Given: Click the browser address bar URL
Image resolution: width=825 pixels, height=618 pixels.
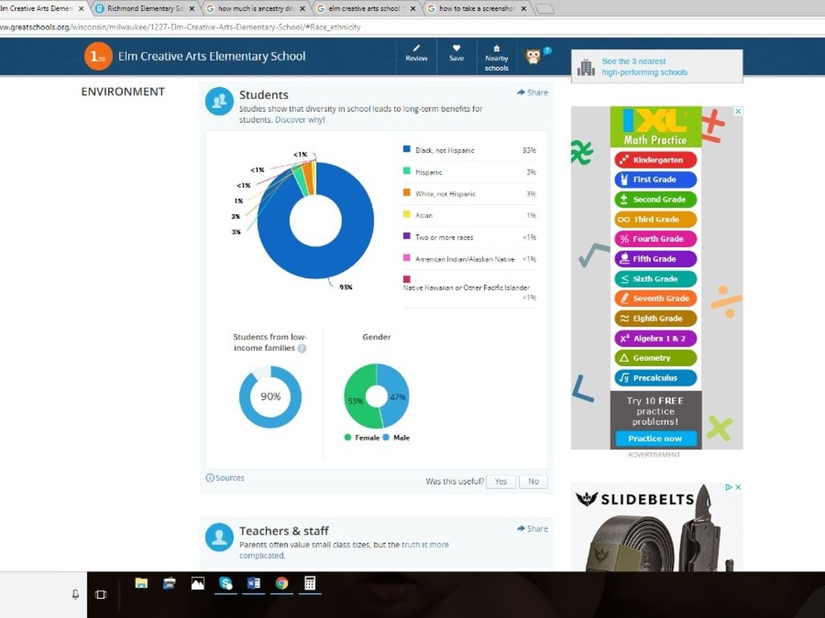Looking at the screenshot, I should point(179,27).
